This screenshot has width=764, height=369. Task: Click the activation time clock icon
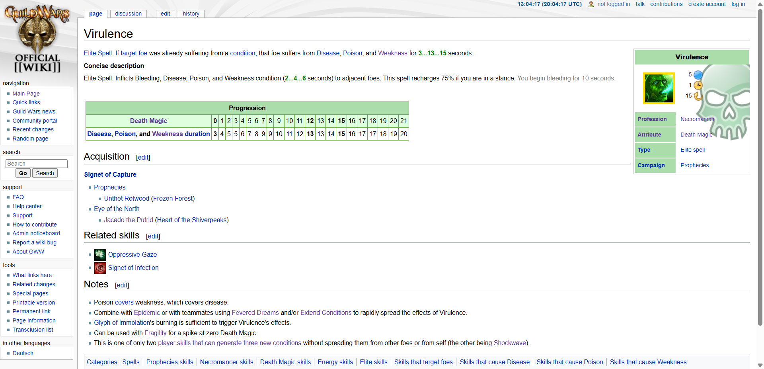[x=698, y=85]
